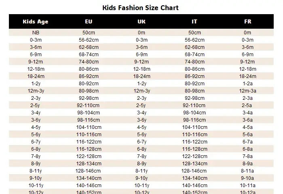Click the 3-4y Kids Age cell
The width and height of the screenshot is (283, 194).
(x=36, y=113)
